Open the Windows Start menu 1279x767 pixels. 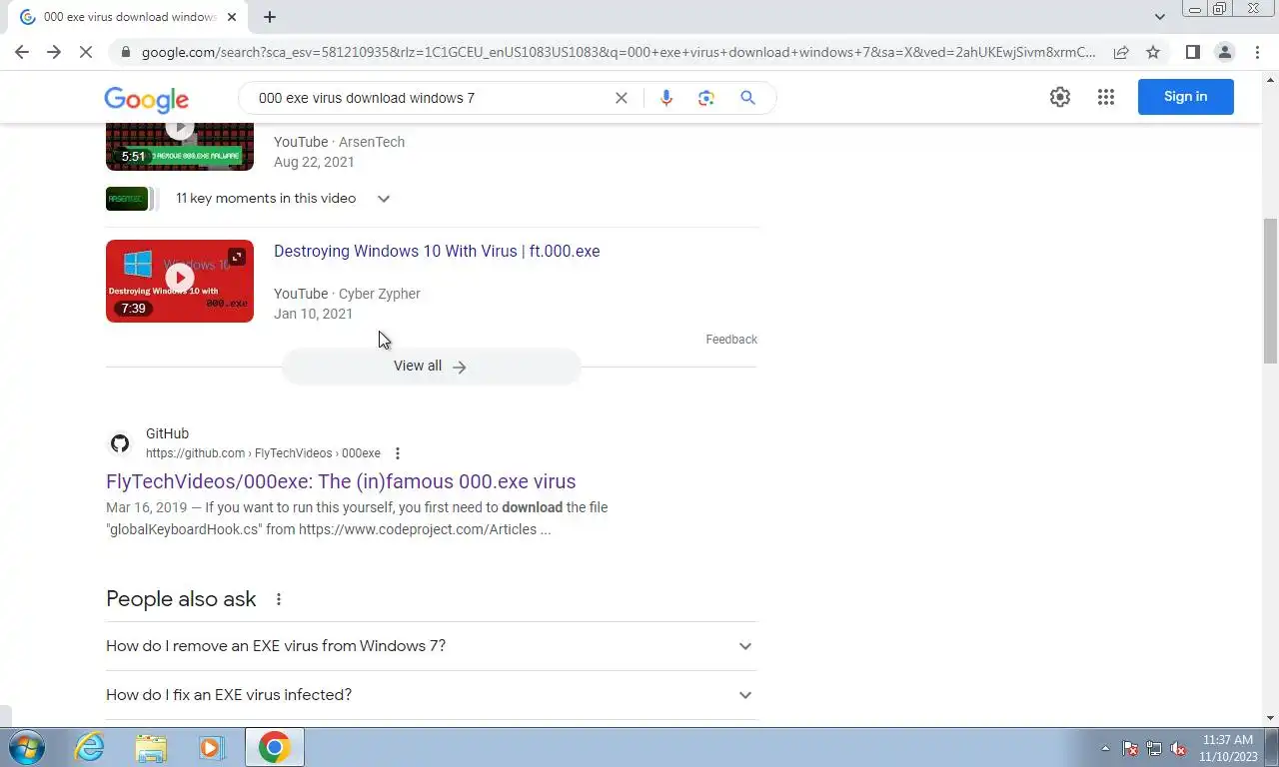click(27, 747)
